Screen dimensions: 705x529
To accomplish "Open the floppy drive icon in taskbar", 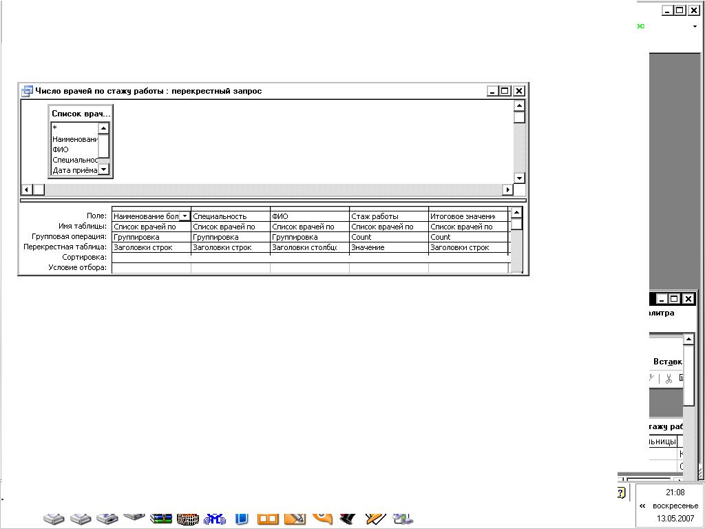I will coord(107,519).
